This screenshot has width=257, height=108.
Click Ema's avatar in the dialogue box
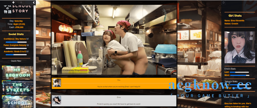coord(57,100)
